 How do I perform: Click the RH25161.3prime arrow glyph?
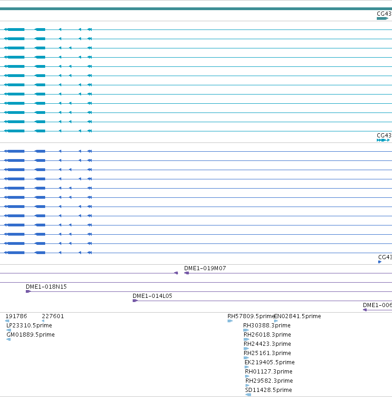246,358
